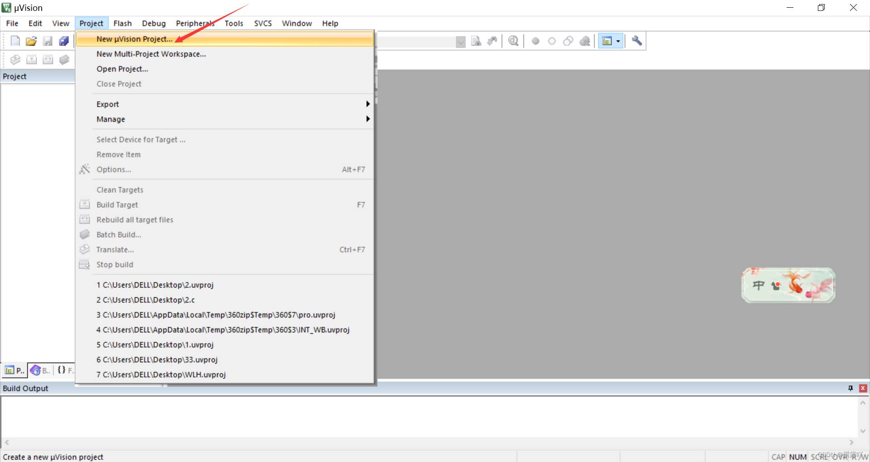
Task: Click the Insert Breakpoint filled-circle icon
Action: click(536, 41)
